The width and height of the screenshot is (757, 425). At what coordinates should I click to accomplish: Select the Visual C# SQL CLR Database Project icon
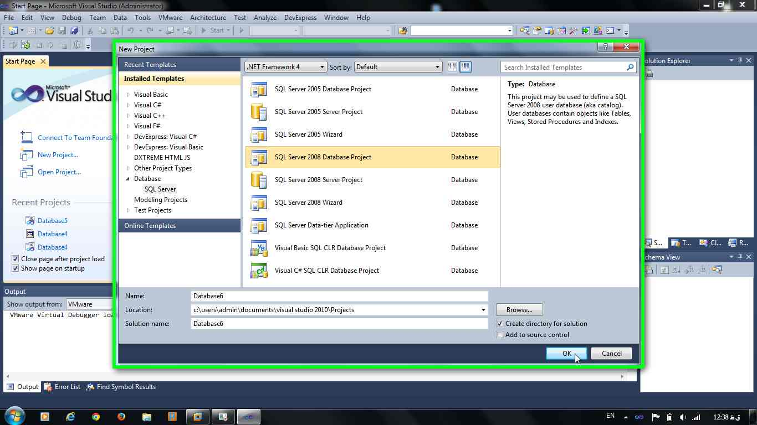point(259,271)
